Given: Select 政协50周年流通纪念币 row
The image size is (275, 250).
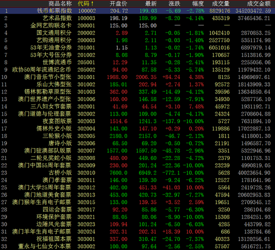Looking at the screenshot, I should (137, 70).
